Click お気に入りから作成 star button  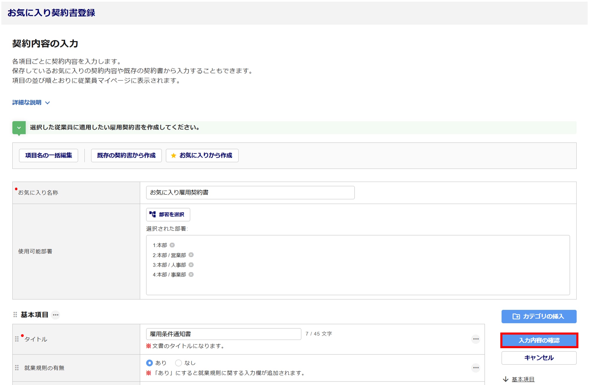tap(202, 155)
